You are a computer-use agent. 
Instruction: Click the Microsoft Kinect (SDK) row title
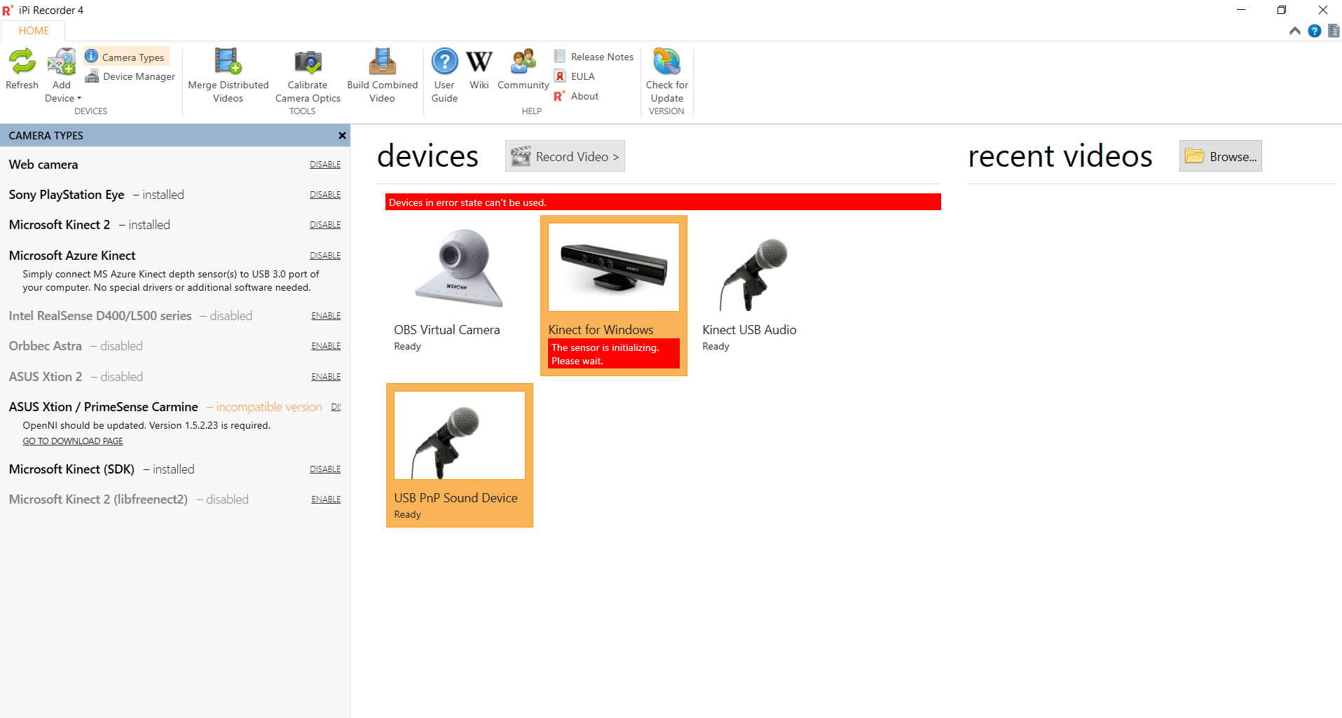click(71, 469)
